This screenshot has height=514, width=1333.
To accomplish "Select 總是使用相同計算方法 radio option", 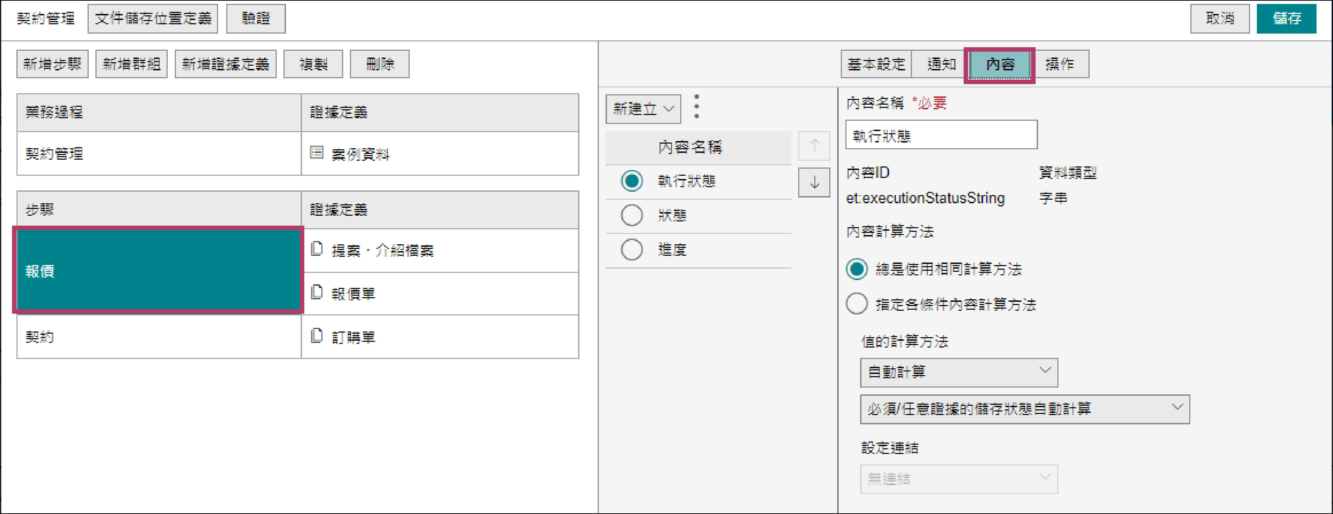I will pos(856,269).
